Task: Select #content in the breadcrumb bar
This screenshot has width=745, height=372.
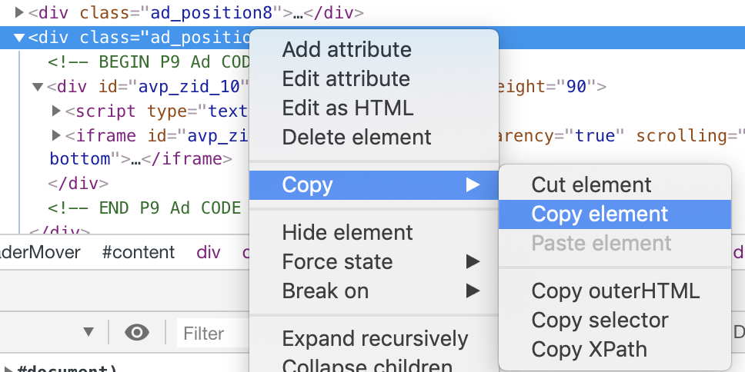Action: click(x=139, y=252)
